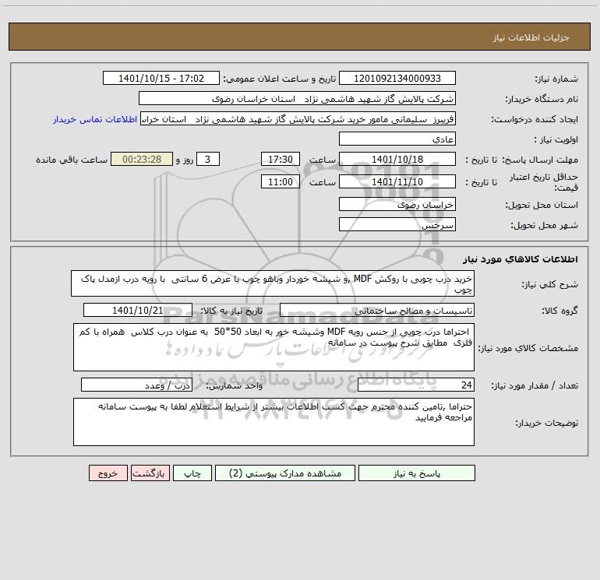The height and width of the screenshot is (580, 600).
Task: Click the بازگشت back button
Action: pos(150,473)
